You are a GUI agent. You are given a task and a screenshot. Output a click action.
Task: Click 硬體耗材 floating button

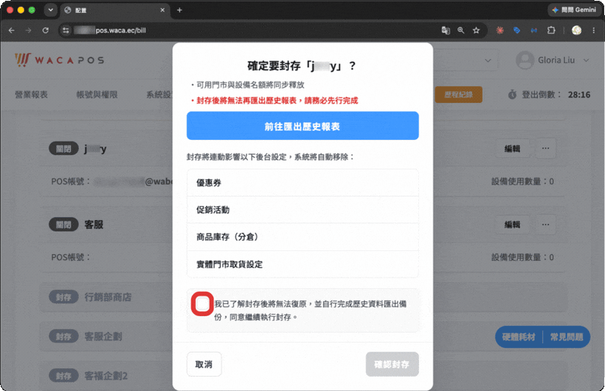519,337
